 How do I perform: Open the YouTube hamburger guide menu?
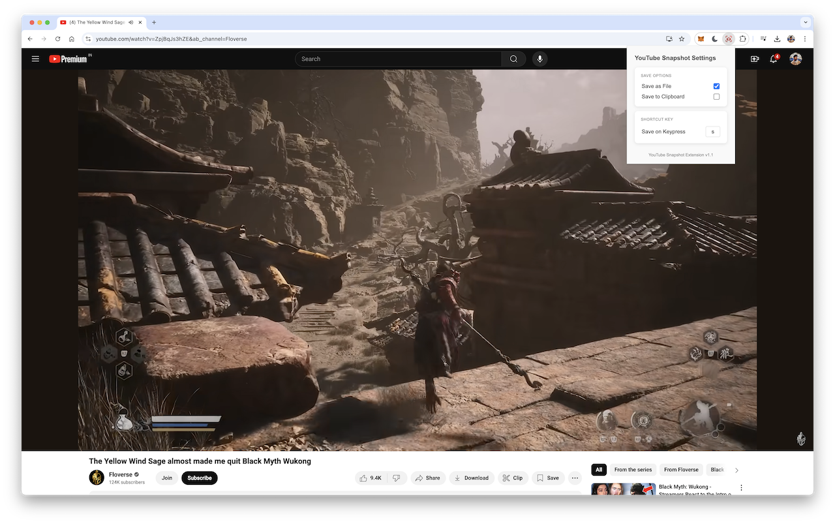35,59
